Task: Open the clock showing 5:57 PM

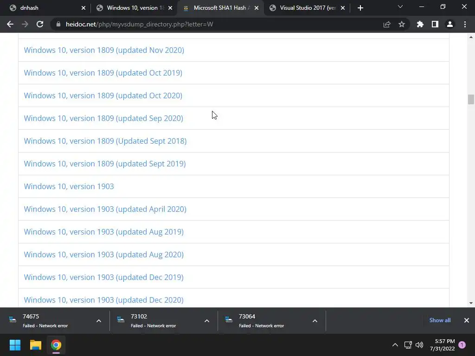Action: coord(442,345)
